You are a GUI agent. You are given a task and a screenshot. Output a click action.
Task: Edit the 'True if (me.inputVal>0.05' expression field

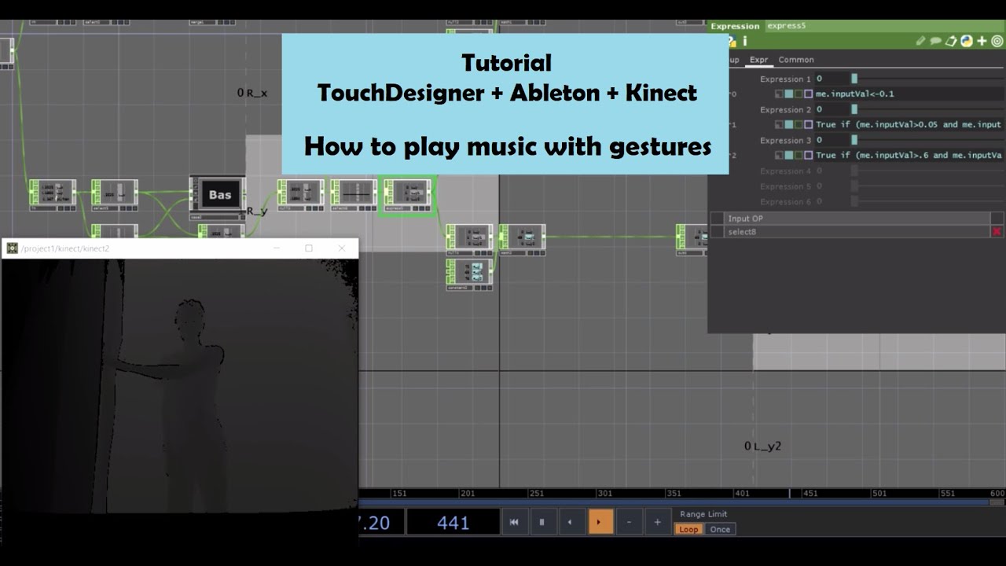tap(909, 124)
